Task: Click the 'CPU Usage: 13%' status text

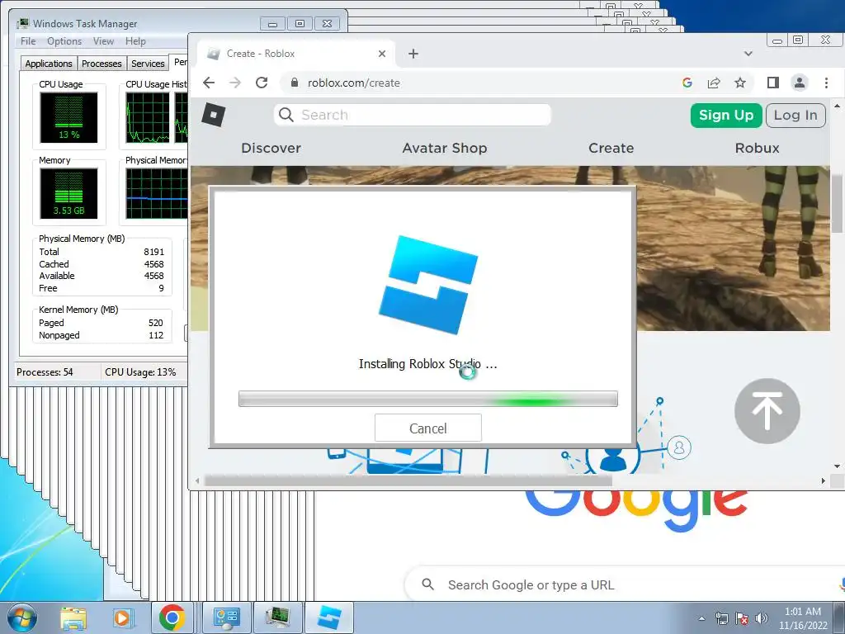Action: 140,372
